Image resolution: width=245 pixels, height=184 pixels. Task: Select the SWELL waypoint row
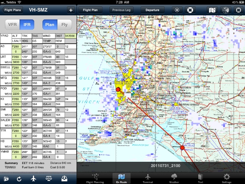coord(38,70)
